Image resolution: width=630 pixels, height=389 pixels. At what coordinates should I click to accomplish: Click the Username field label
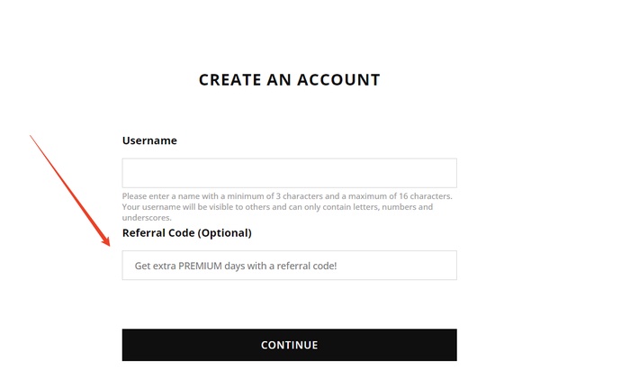149,140
